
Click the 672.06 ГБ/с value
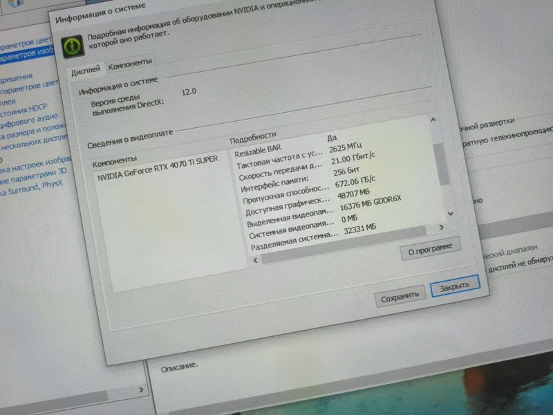pyautogui.click(x=355, y=182)
